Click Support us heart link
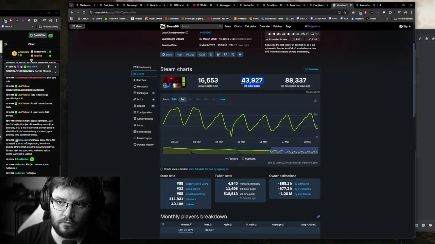The image size is (435, 244). coord(312,26)
